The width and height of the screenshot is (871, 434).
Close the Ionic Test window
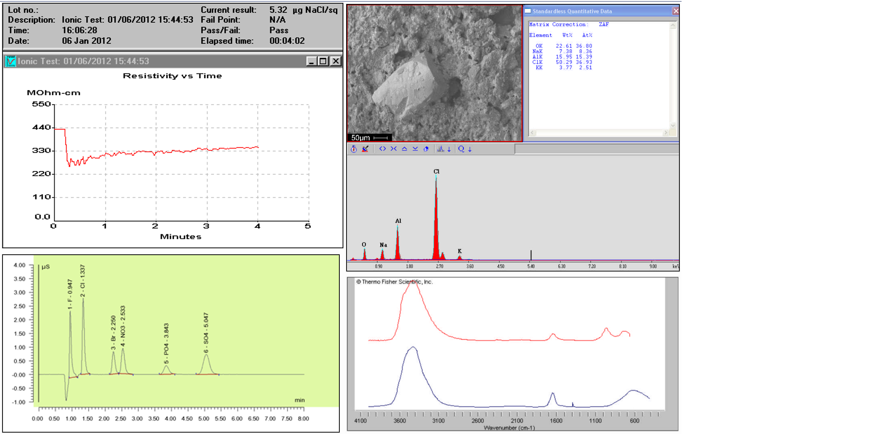[x=336, y=61]
